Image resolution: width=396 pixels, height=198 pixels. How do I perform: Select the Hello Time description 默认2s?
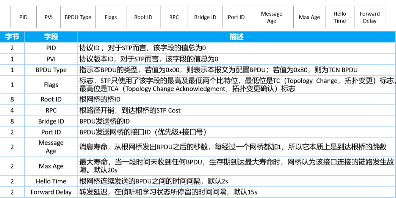[237, 181]
